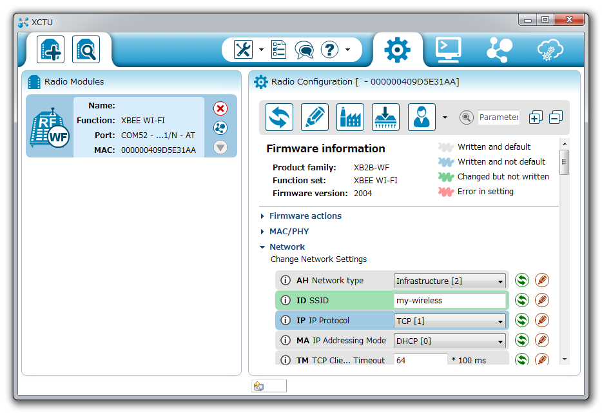Click the module's discover network nodes icon
Image resolution: width=602 pixels, height=413 pixels.
pyautogui.click(x=220, y=128)
